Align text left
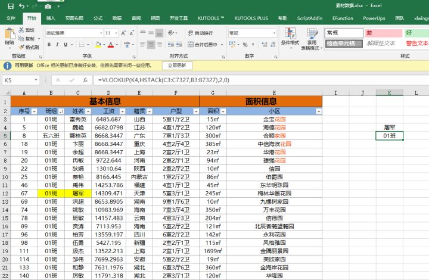The width and height of the screenshot is (429, 280). [x=143, y=44]
